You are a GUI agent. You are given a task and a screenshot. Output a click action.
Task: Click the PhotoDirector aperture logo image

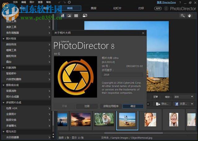[x=75, y=77]
